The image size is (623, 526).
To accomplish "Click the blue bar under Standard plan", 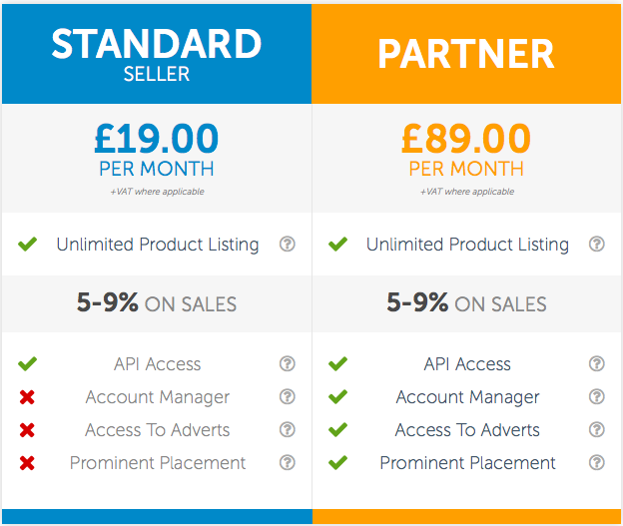I will pos(157,516).
